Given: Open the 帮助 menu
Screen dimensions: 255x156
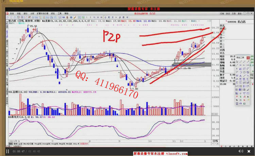Looking at the screenshot, I should coord(66,14).
